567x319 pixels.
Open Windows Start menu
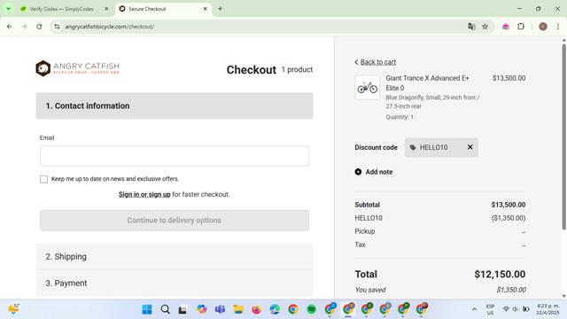147,309
